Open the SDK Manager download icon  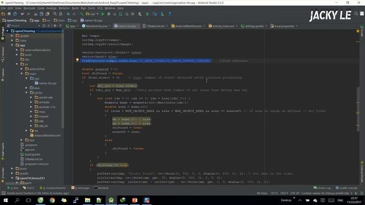(162, 14)
